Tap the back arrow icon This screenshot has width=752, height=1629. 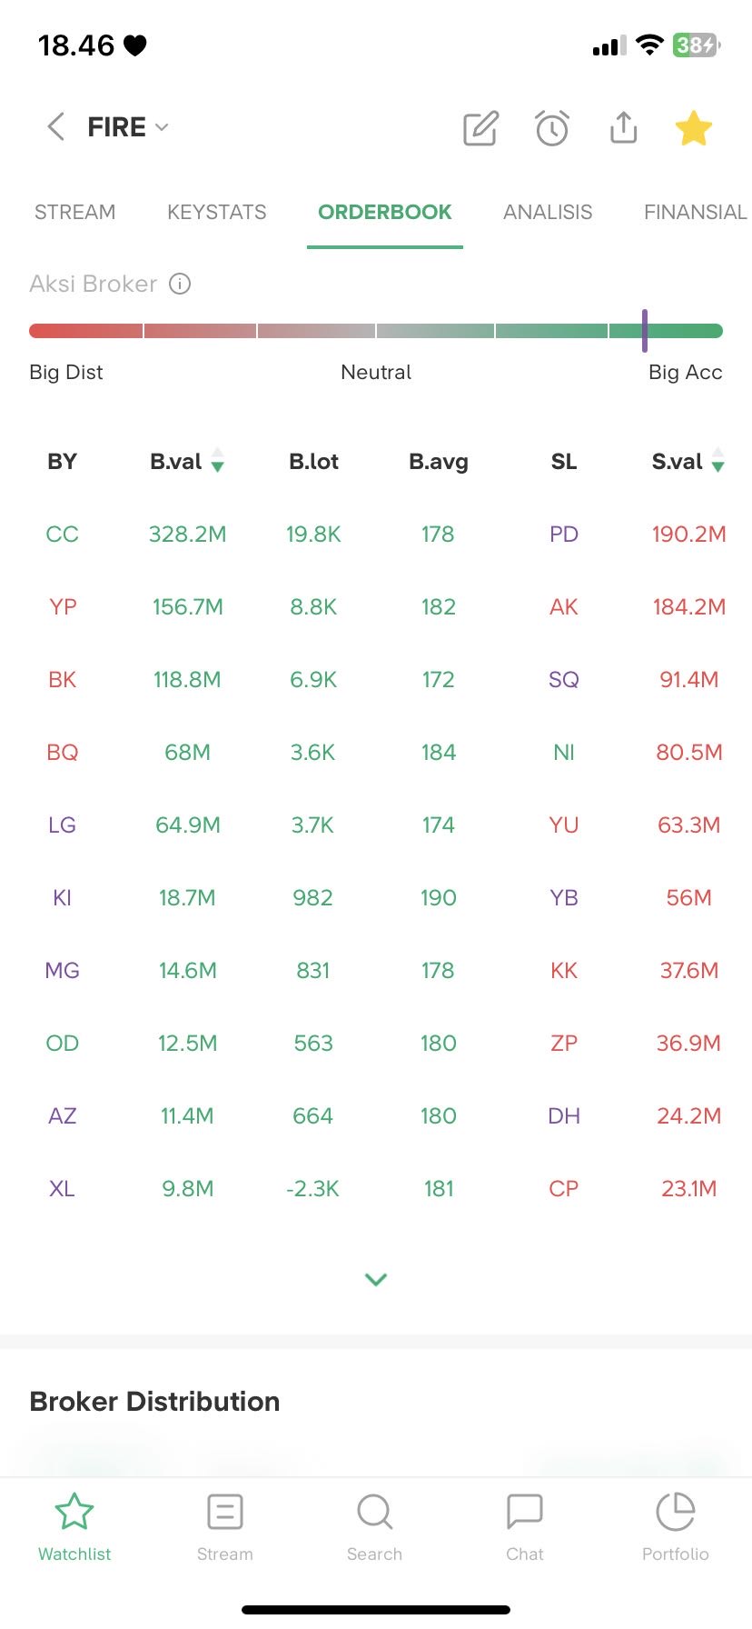pyautogui.click(x=55, y=127)
